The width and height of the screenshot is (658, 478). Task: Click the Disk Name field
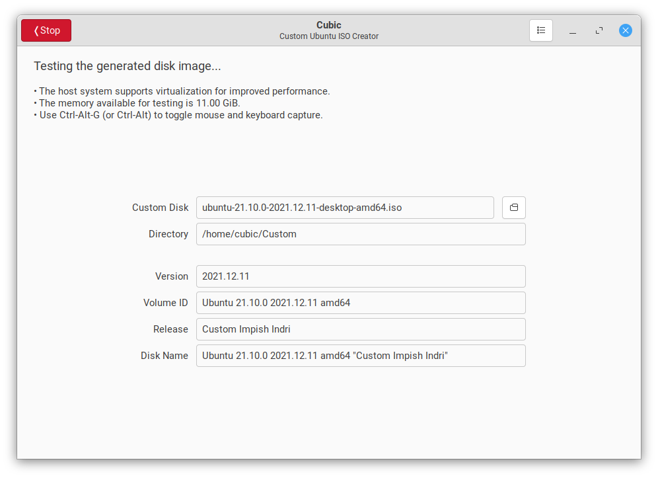361,355
